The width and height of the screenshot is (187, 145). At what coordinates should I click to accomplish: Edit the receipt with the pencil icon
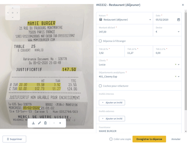(39, 123)
